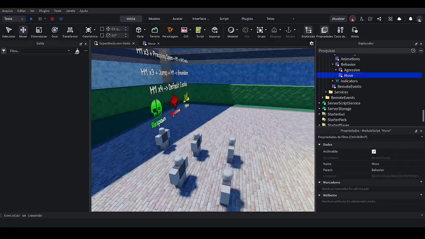Select the StarterGui tree item

(336, 114)
